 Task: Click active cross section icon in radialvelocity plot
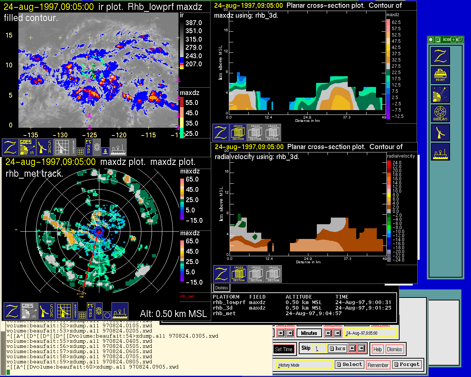[239, 274]
